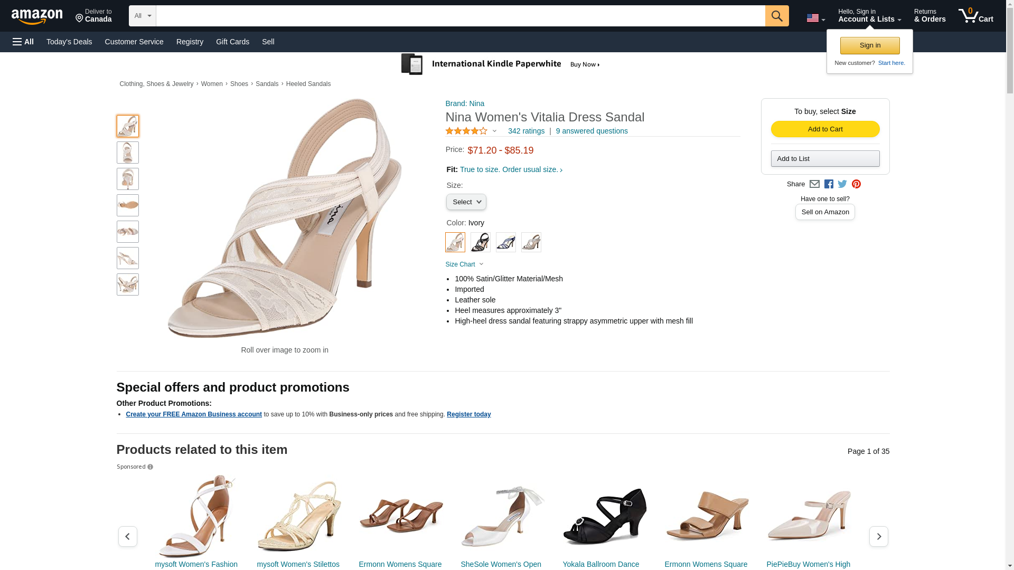
Task: Share on Facebook icon
Action: pos(829,184)
